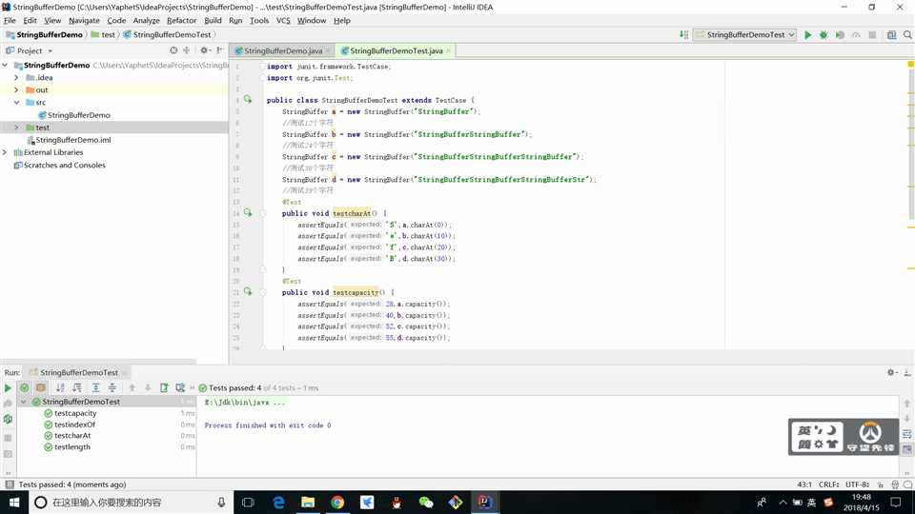
Task: Click the build project icon by run config
Action: point(684,35)
